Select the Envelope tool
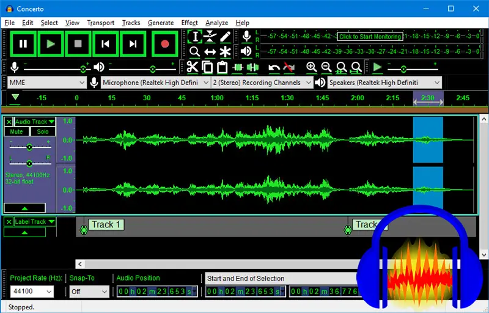Viewport: 489px width, 313px height. (210, 37)
